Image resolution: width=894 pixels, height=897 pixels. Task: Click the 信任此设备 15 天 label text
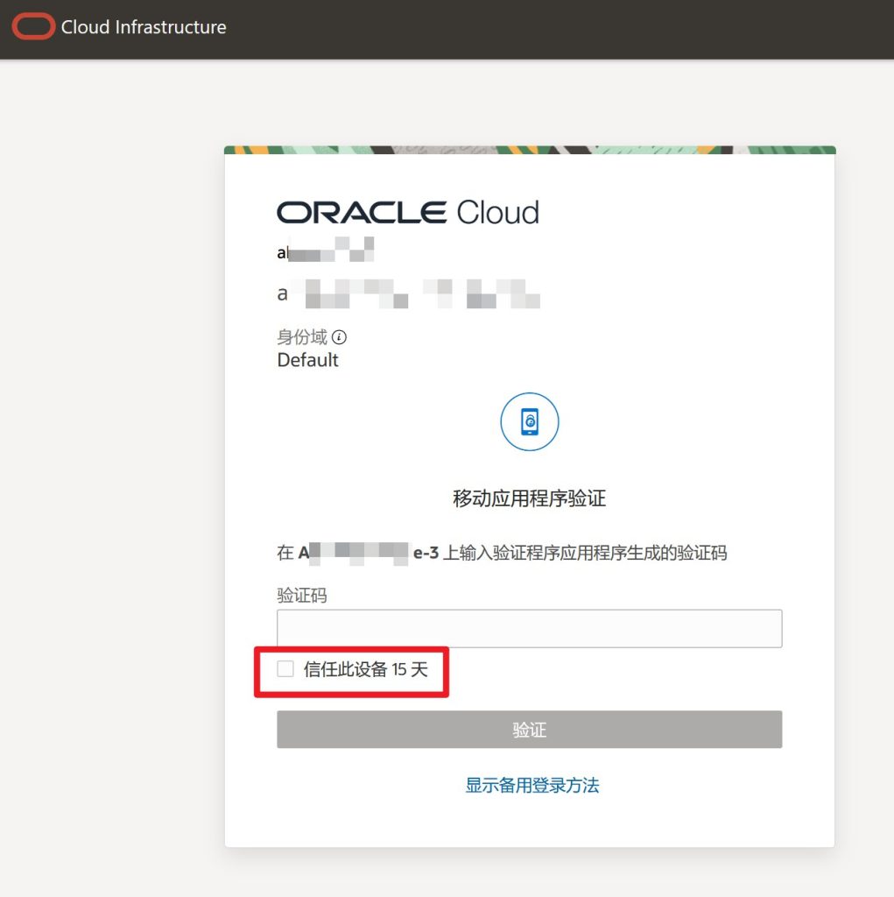[x=365, y=670]
